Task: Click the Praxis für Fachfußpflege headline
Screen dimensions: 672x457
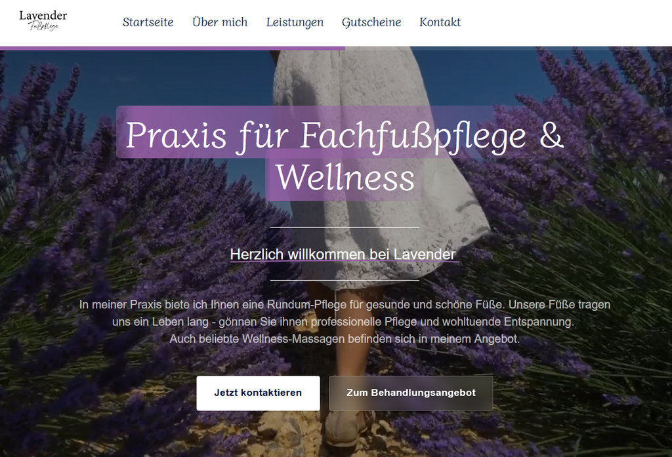Action: click(325, 136)
